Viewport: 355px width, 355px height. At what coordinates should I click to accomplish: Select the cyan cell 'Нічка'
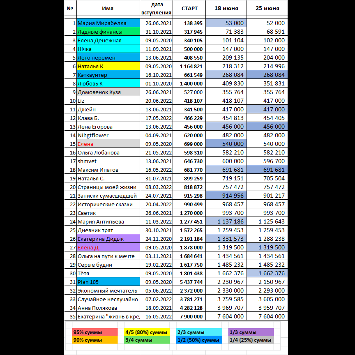coord(108,49)
